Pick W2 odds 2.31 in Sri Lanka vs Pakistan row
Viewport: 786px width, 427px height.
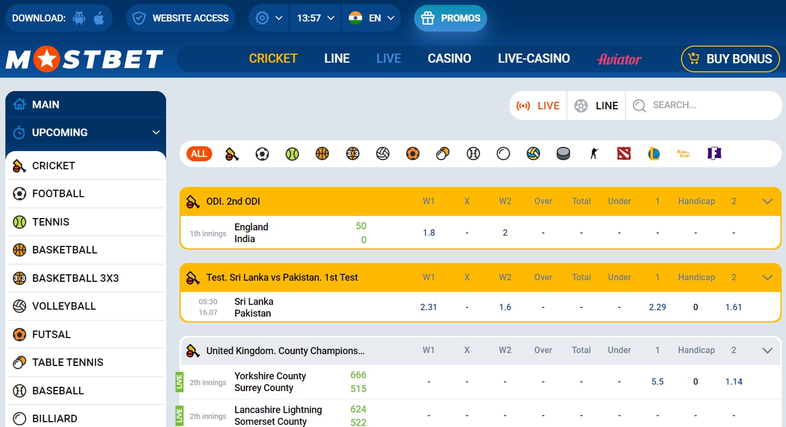tap(429, 307)
